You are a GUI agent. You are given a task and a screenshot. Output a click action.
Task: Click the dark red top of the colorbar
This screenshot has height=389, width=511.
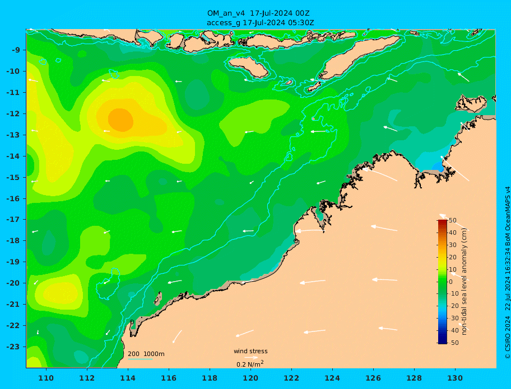pyautogui.click(x=442, y=222)
